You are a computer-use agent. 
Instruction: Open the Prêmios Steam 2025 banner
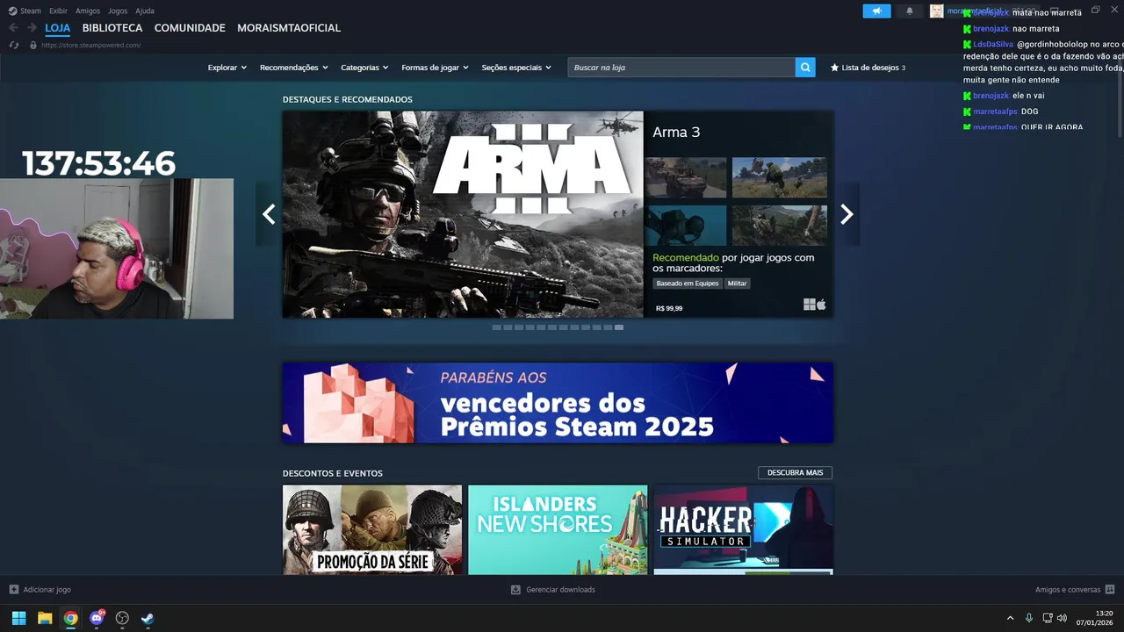558,403
